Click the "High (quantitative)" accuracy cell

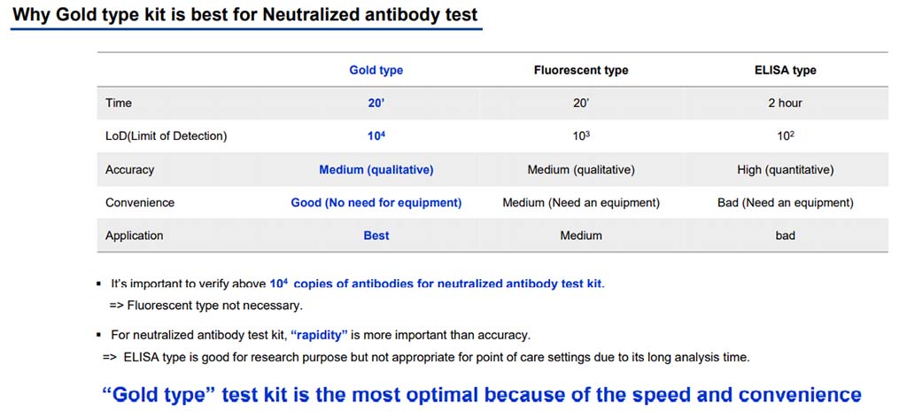click(x=786, y=169)
